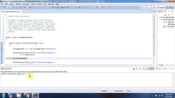The image size is (175, 98).
Task: Click the Writable status bar entry
Action: 104,91
